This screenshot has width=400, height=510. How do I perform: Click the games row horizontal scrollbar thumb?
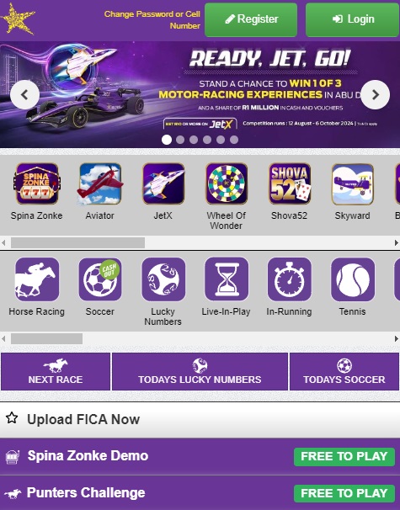click(x=77, y=242)
